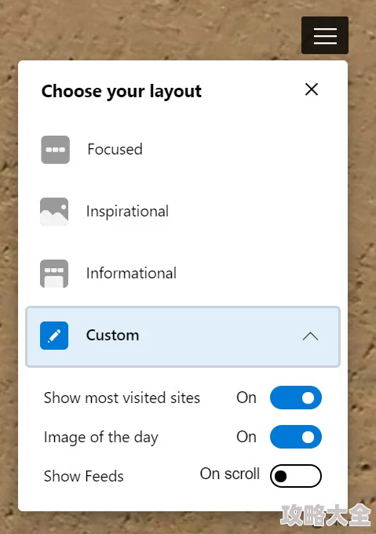Close the Choose your layout panel
Screen dimensions: 376x534
[x=312, y=89]
